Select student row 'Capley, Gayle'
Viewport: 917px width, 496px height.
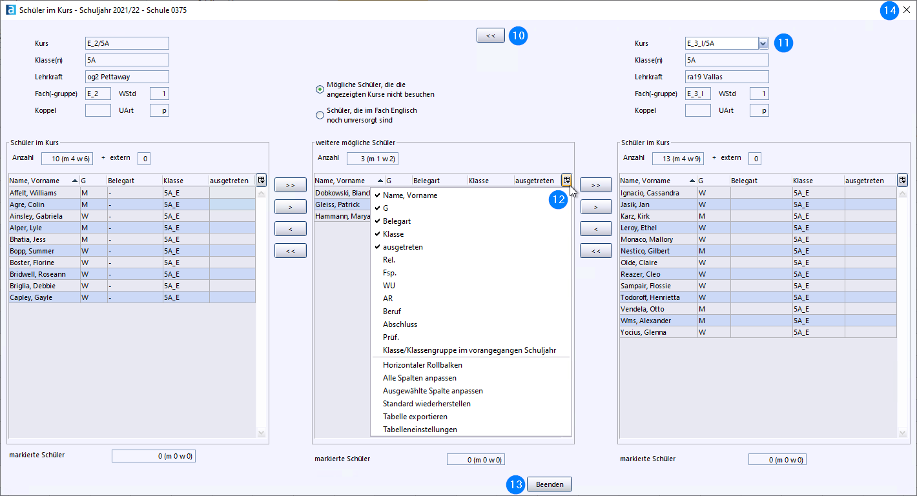click(x=132, y=297)
